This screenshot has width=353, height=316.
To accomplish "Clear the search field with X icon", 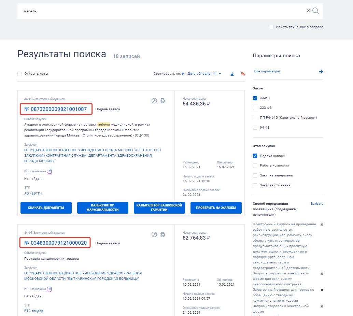I will tap(308, 11).
